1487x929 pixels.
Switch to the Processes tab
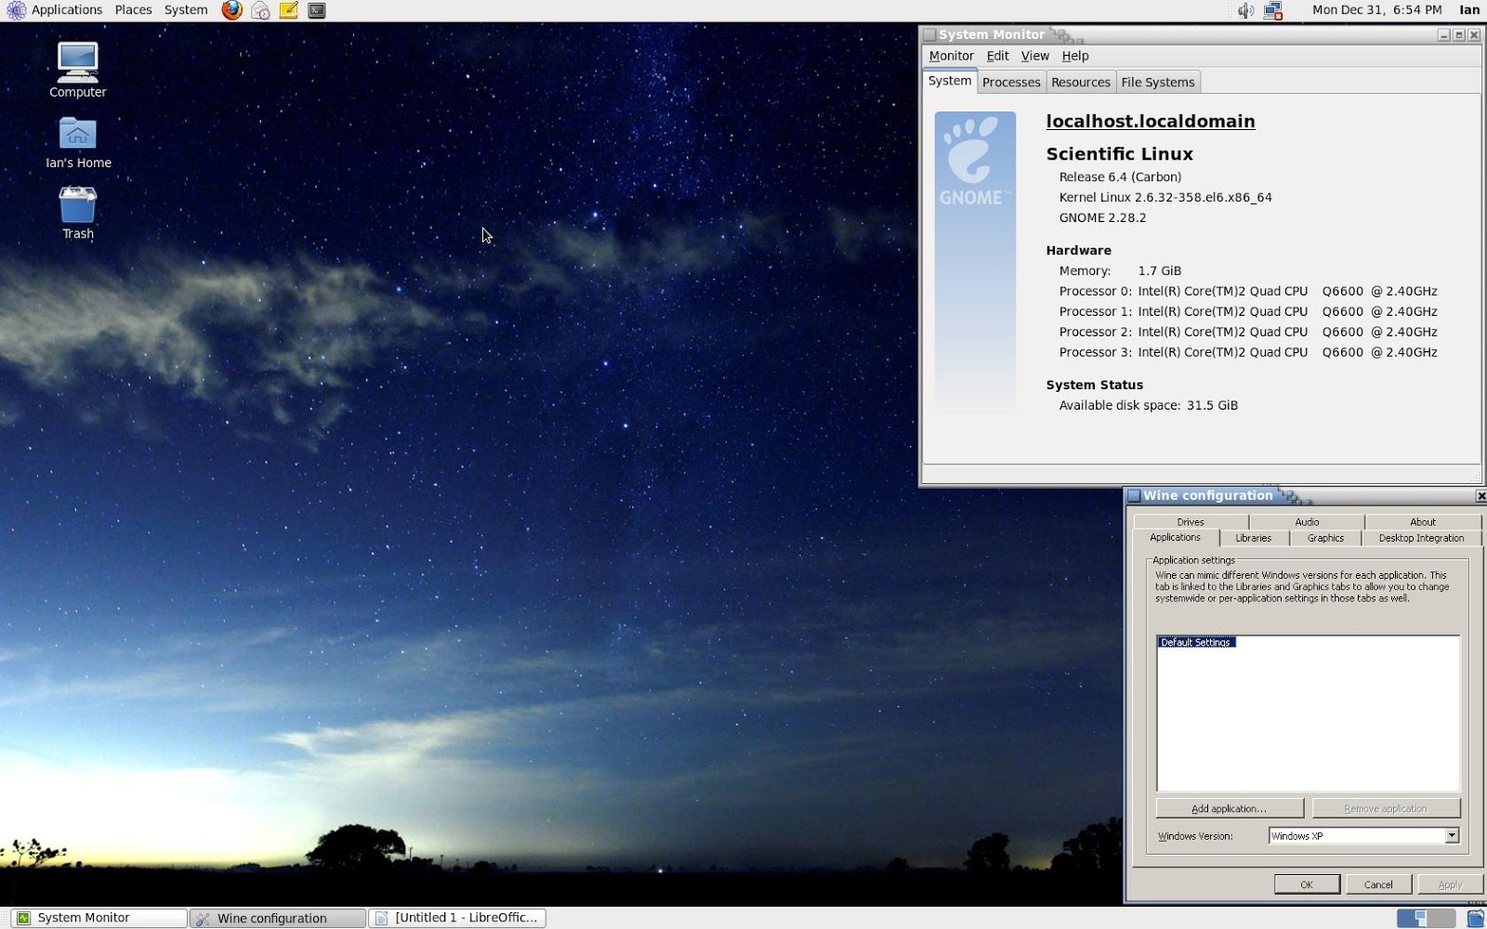1011,82
